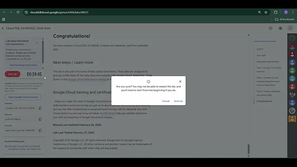Open the All Bookmarks folder

[285, 19]
